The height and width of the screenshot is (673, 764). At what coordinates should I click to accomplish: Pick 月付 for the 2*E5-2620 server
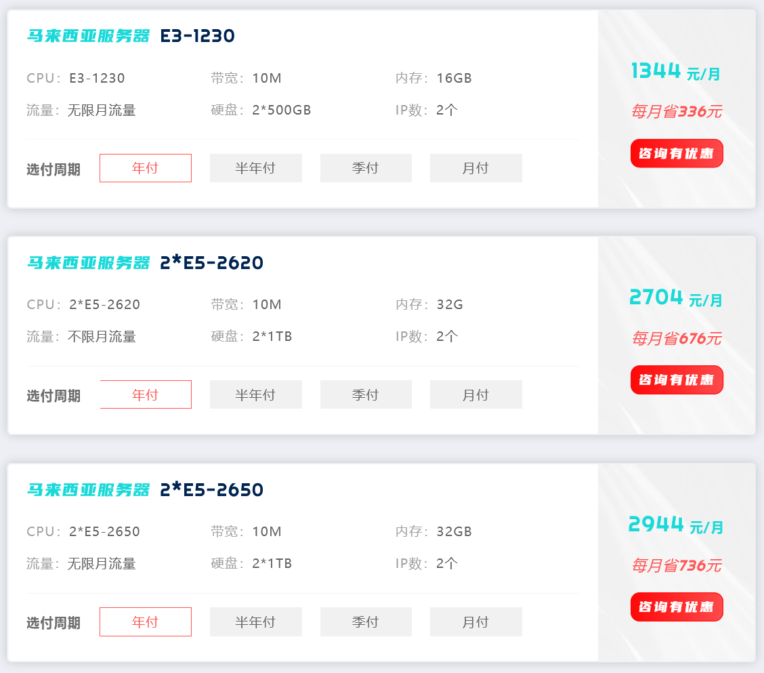pos(476,394)
